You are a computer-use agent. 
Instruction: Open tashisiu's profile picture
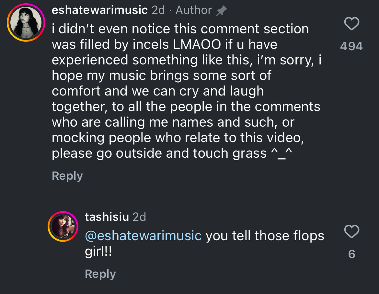point(63,226)
